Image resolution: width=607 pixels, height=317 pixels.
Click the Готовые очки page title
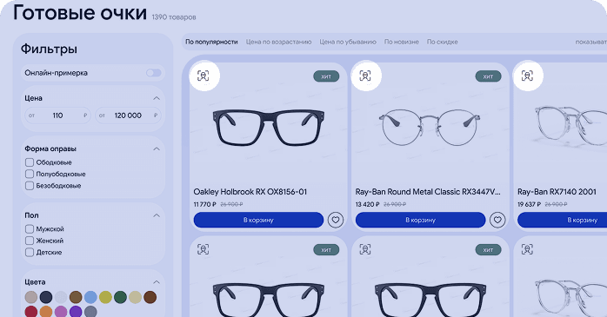[80, 13]
